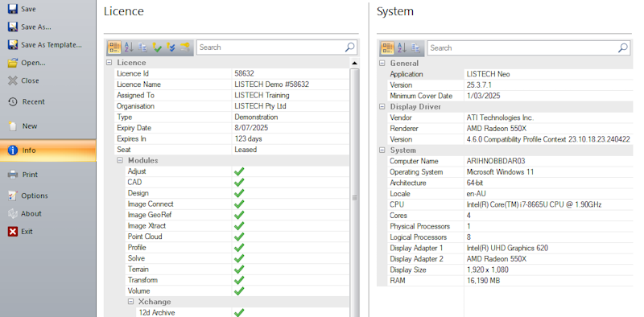644x317 pixels.
Task: Click the Close X icon in sidebar
Action: click(x=13, y=80)
